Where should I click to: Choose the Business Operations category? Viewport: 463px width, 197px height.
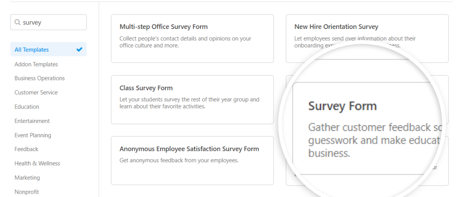coord(39,78)
